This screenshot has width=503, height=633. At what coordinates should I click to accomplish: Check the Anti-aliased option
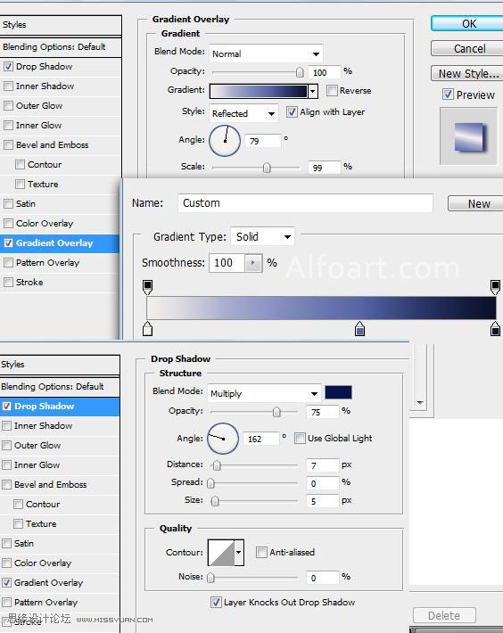(261, 552)
